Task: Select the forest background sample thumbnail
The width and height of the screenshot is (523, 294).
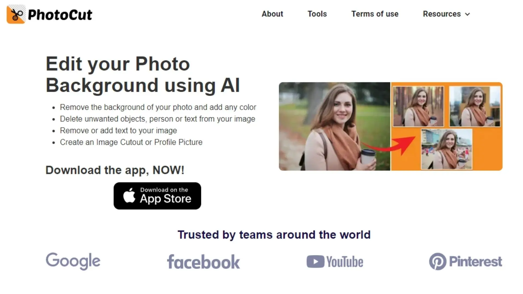Action: point(418,106)
